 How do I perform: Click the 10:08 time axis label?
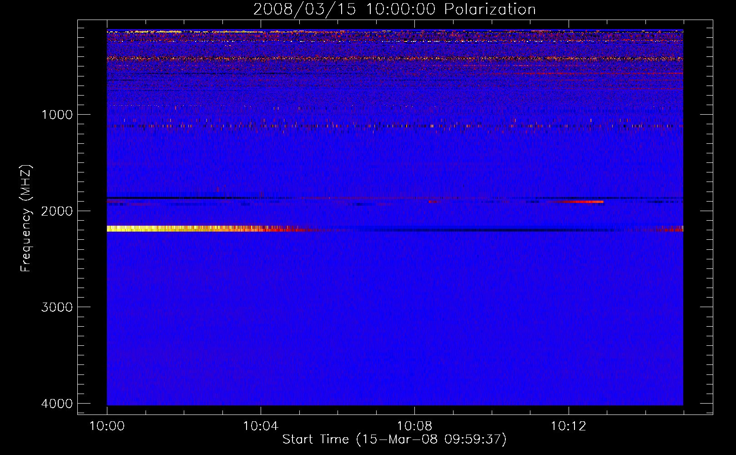click(x=414, y=426)
